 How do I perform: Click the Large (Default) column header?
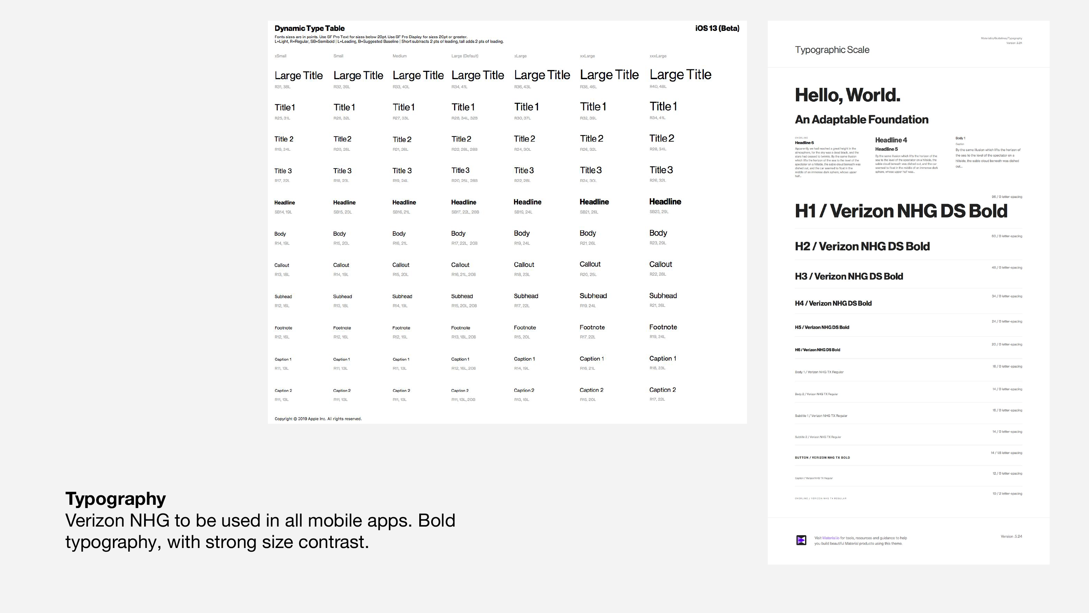[465, 56]
